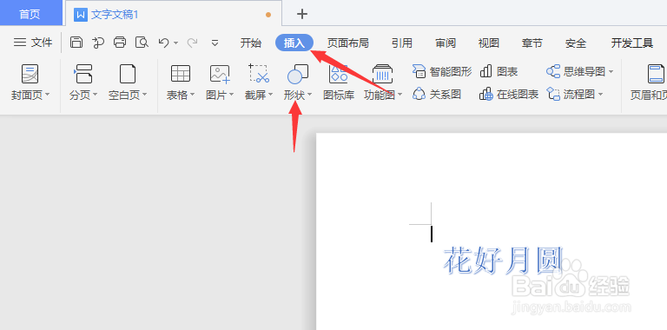Click the 截屏 screenshot icon
This screenshot has width=667, height=330.
tap(259, 74)
